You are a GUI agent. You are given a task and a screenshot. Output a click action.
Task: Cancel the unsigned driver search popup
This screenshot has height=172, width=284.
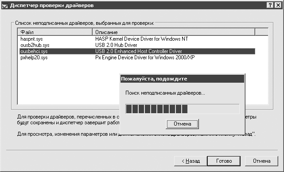(x=182, y=124)
